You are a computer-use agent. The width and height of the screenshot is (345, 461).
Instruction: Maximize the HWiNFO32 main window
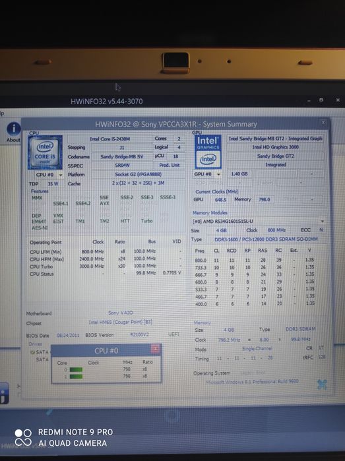pyautogui.click(x=321, y=100)
